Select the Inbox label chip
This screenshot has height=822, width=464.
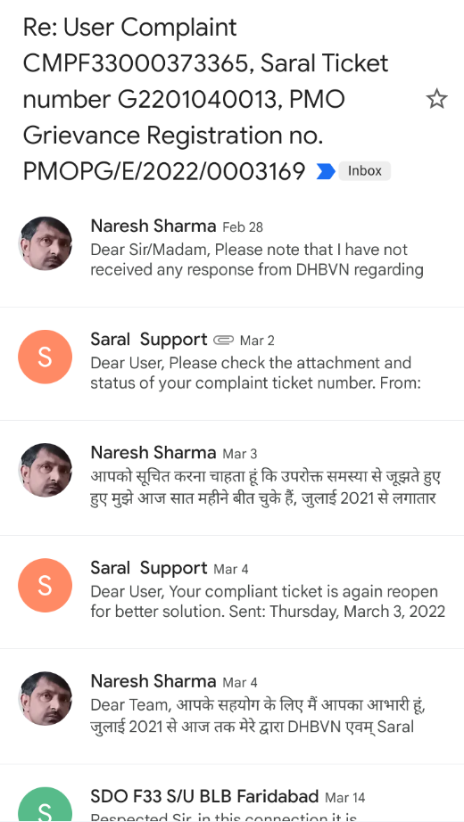tap(364, 171)
